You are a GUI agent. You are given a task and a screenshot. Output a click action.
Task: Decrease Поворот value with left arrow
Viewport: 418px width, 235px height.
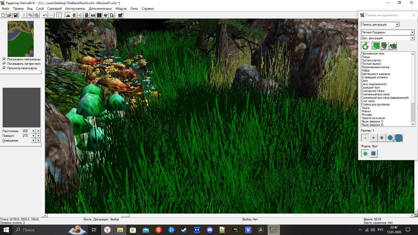pyautogui.click(x=33, y=136)
